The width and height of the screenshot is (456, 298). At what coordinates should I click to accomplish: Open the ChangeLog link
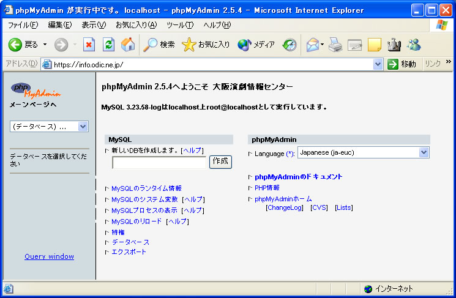click(285, 207)
